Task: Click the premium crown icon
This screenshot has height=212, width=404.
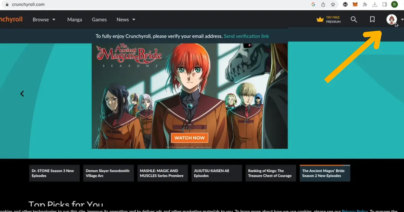Action: point(320,20)
